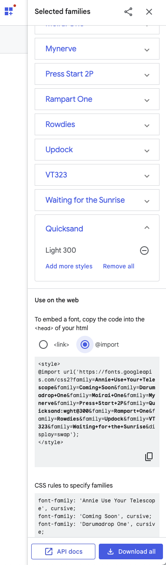166x565 pixels.
Task: Click the Download all button
Action: point(131,552)
